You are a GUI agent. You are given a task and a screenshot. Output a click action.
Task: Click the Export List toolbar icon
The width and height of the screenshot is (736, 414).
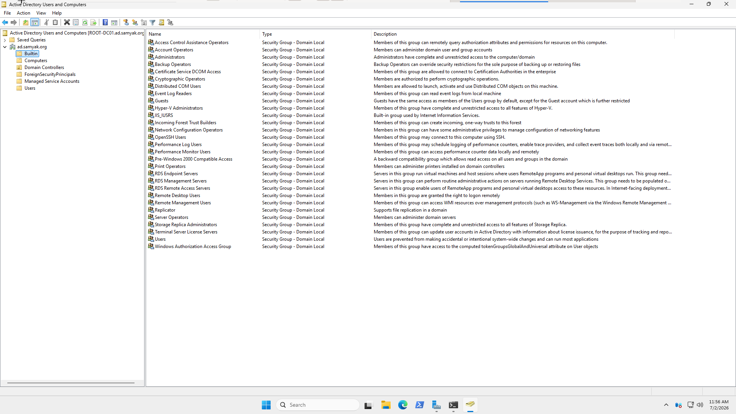(x=94, y=22)
